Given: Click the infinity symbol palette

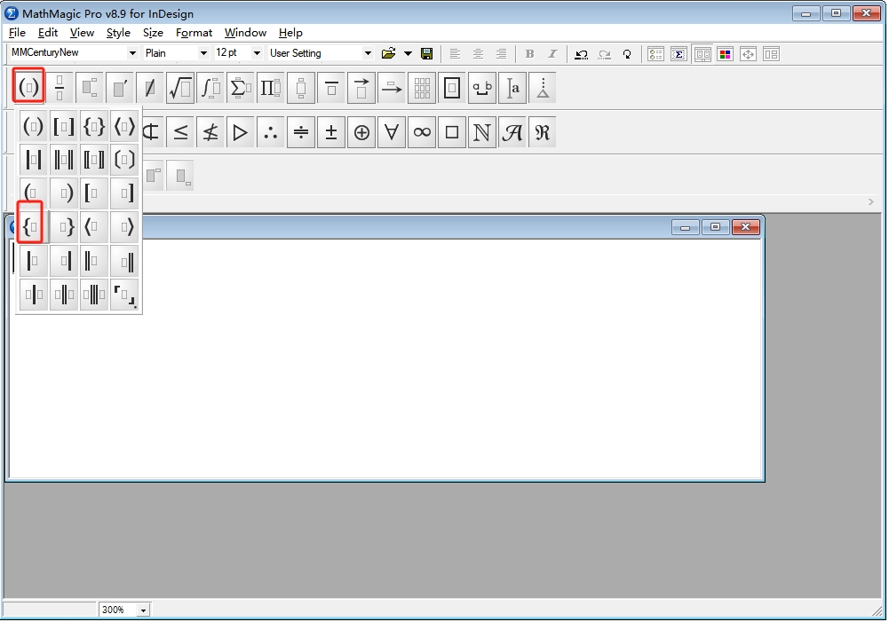Looking at the screenshot, I should click(x=422, y=132).
